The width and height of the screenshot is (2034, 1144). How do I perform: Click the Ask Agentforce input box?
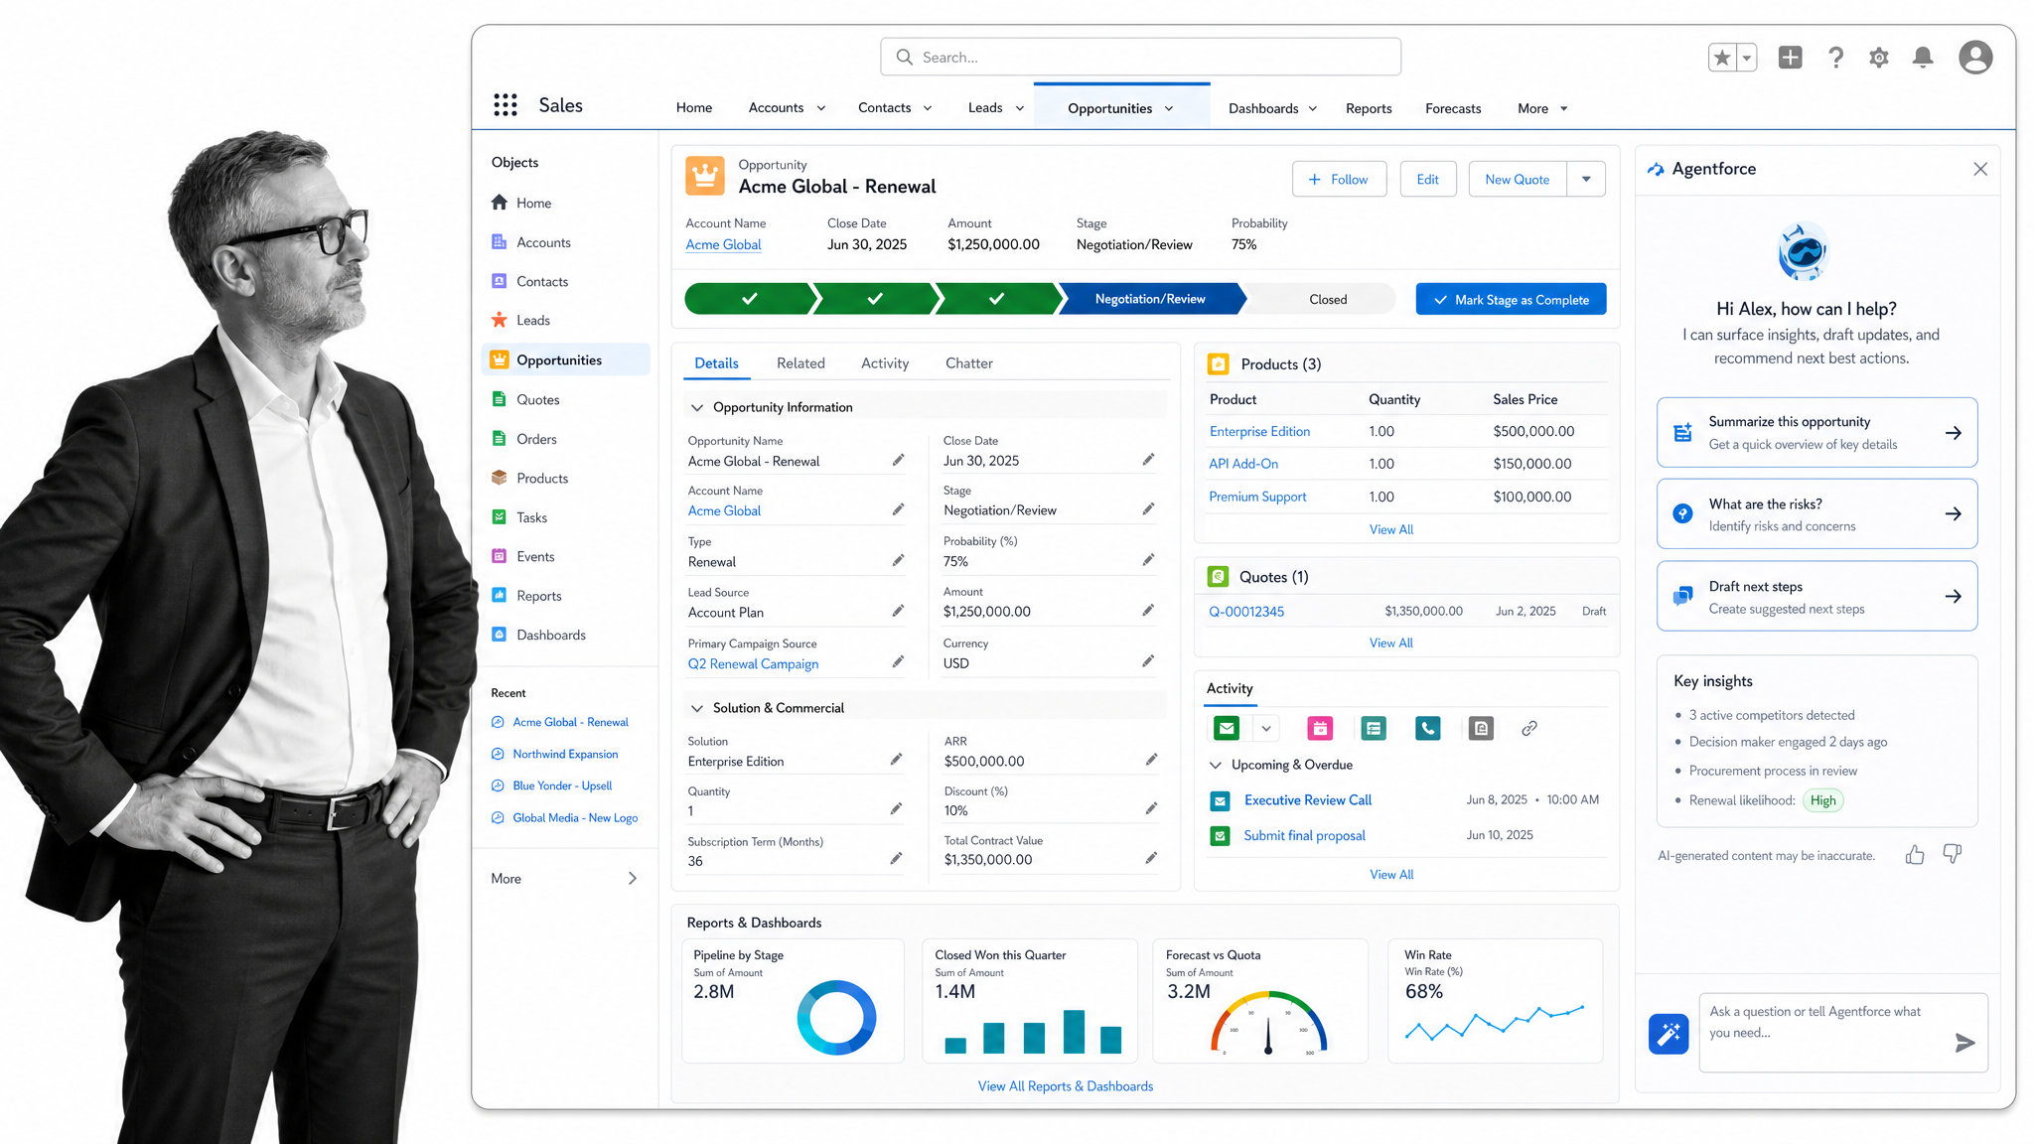click(x=1843, y=1033)
